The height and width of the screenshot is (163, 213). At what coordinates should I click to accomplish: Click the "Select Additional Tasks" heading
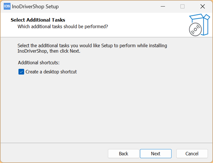pos(38,20)
